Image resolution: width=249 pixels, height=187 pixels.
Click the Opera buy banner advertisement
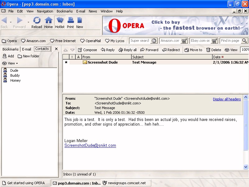(x=175, y=26)
